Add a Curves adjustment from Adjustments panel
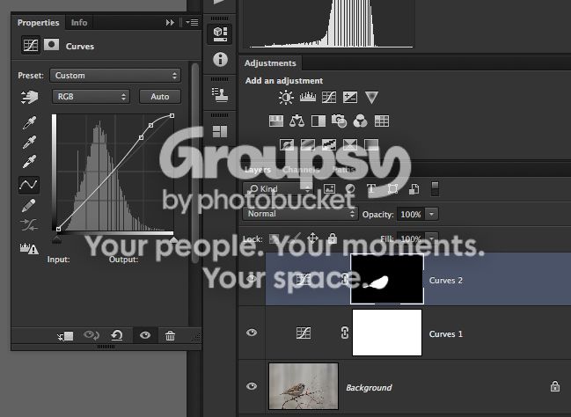The image size is (571, 417). (329, 98)
